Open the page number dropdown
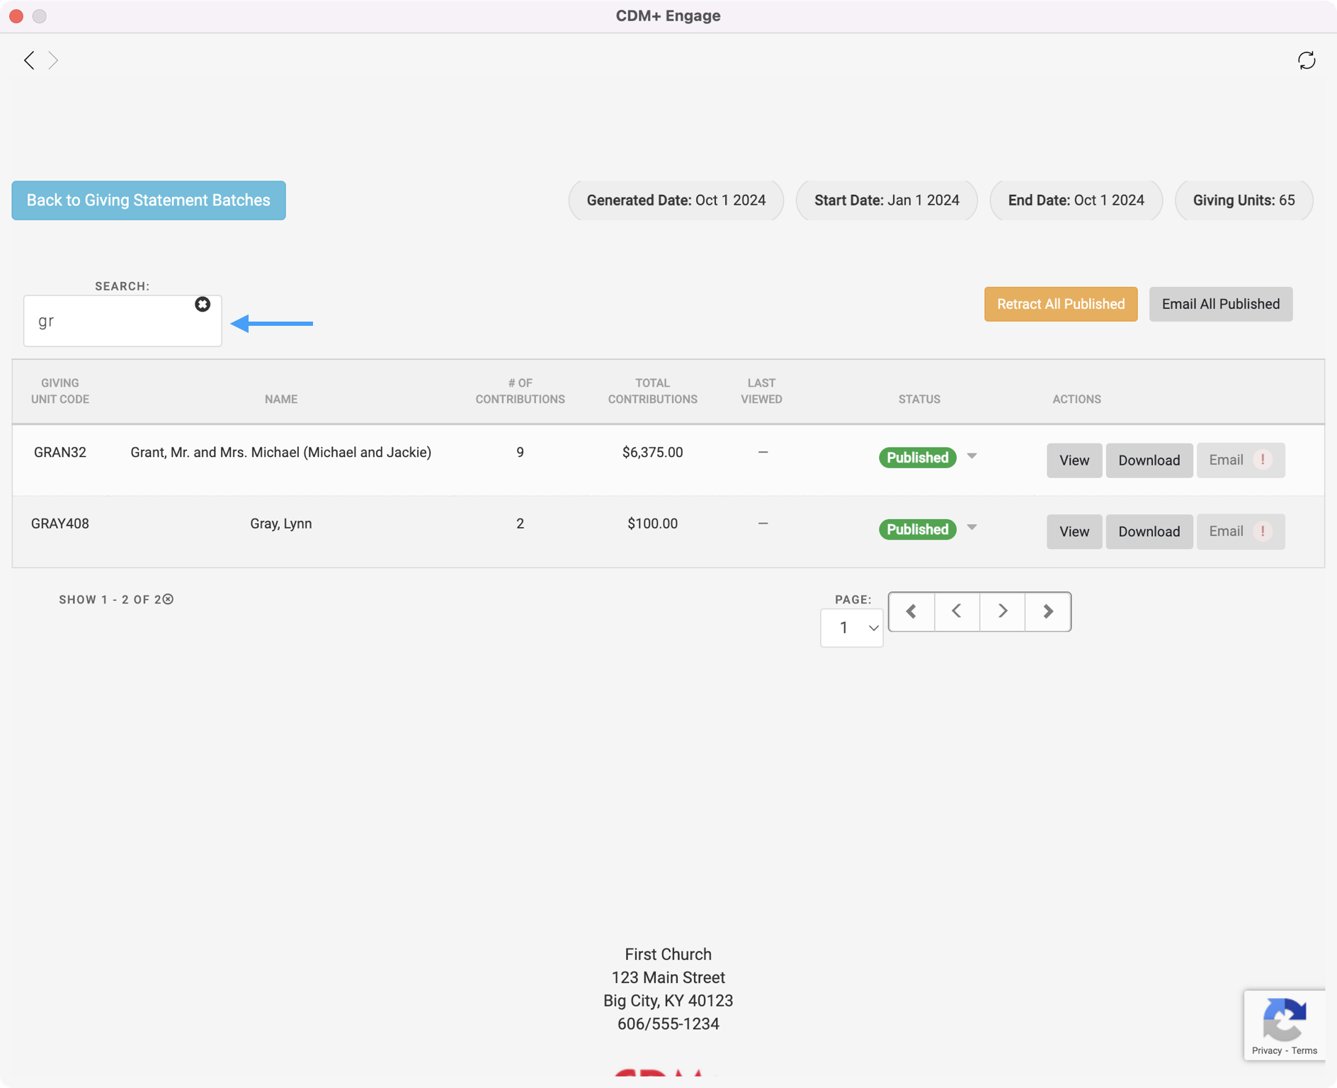This screenshot has height=1088, width=1337. click(851, 628)
